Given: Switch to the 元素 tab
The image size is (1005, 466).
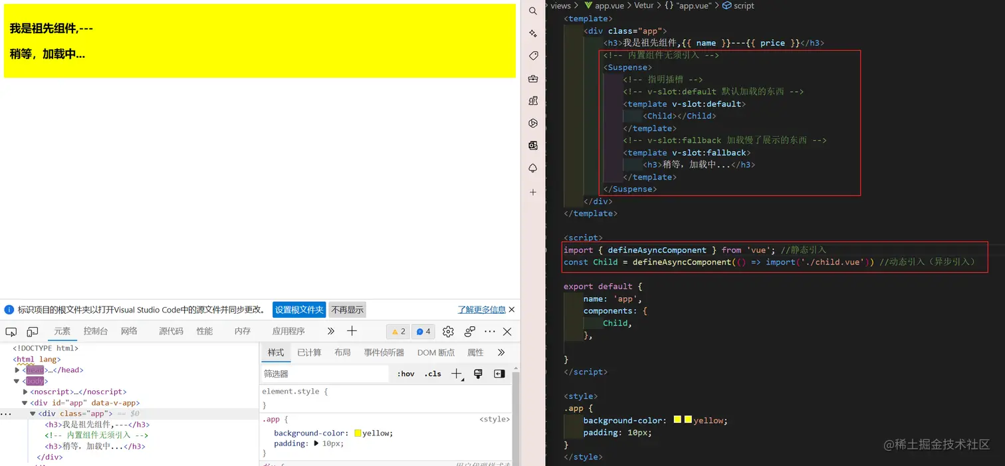Looking at the screenshot, I should pyautogui.click(x=62, y=331).
